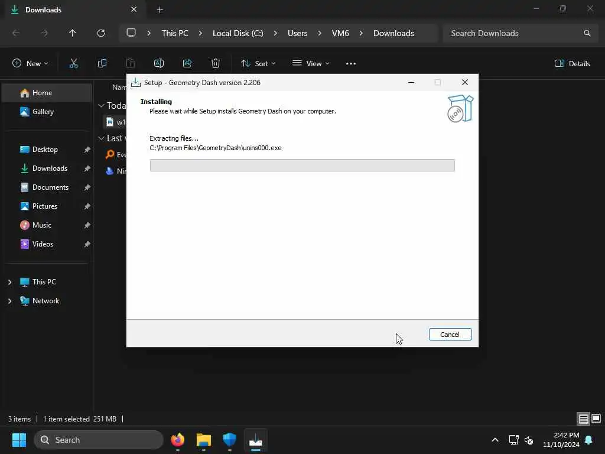Toggle the Details pane
The height and width of the screenshot is (454, 605).
[572, 63]
